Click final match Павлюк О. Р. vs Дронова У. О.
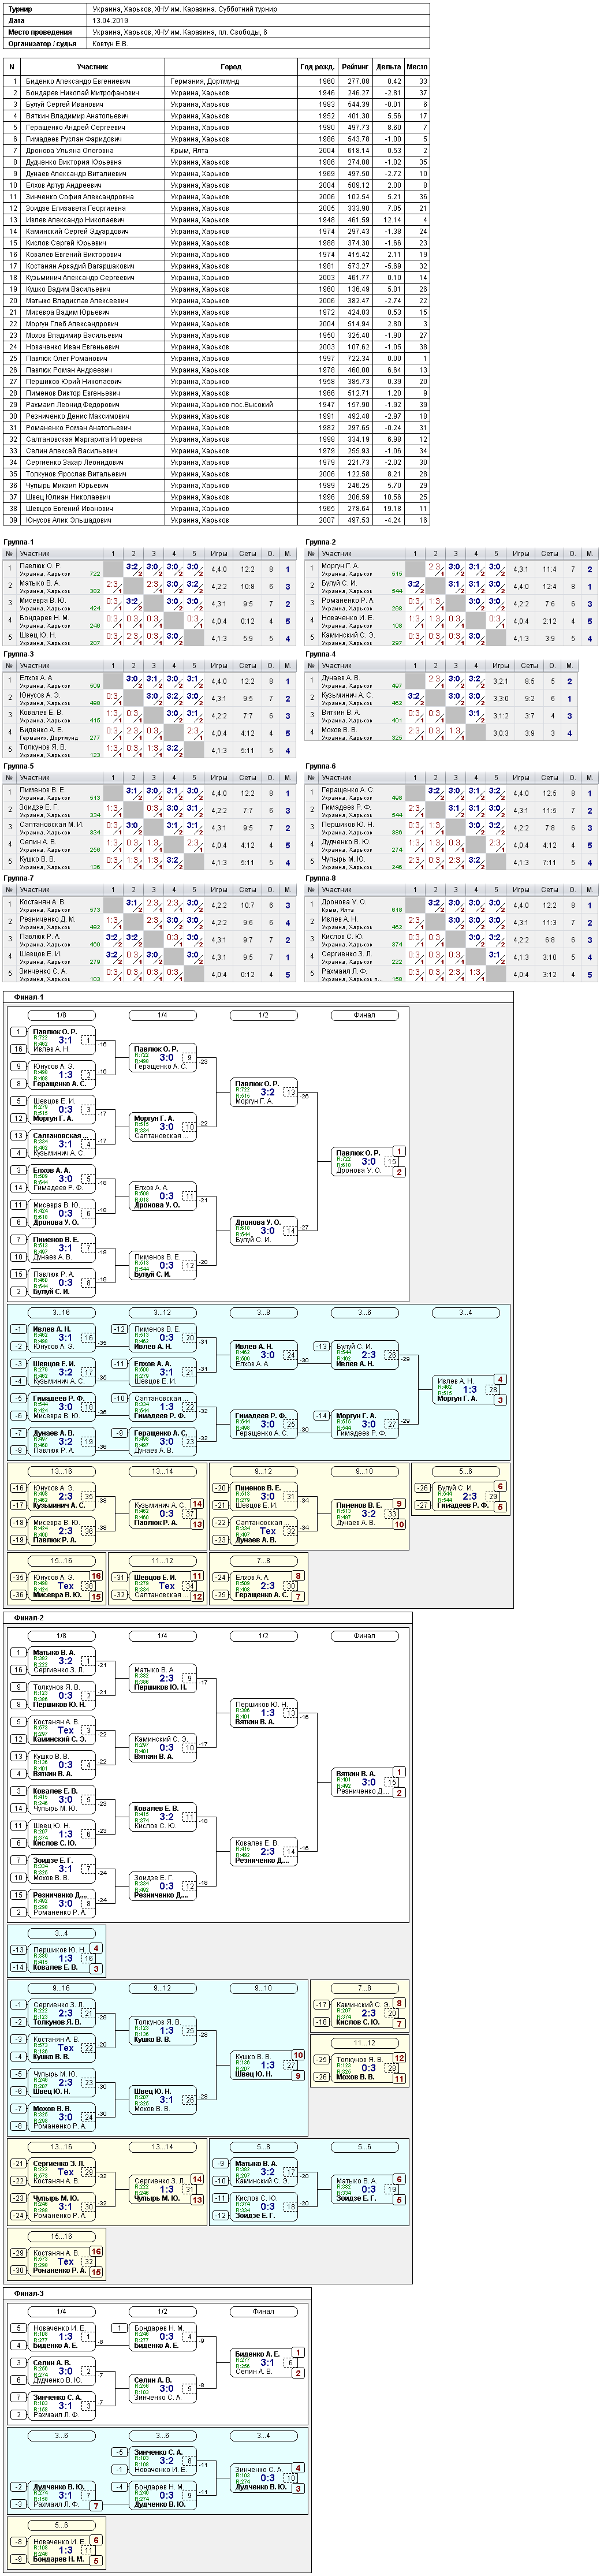This screenshot has width=604, height=2576. (x=364, y=1161)
